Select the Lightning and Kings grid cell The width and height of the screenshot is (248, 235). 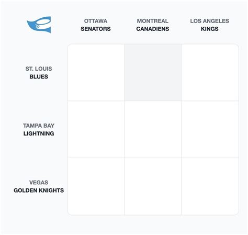click(210, 129)
